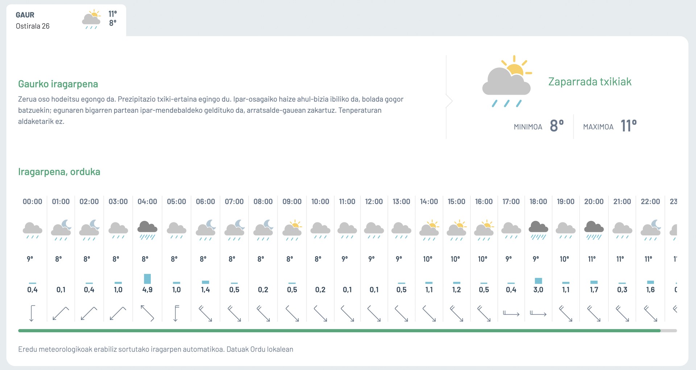The image size is (696, 370).
Task: Click the 08:00 night rain cloud icon
Action: tap(263, 230)
